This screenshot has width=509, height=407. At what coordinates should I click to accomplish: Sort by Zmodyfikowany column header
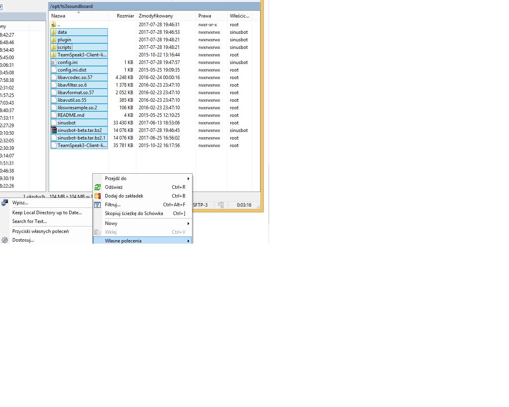point(156,16)
